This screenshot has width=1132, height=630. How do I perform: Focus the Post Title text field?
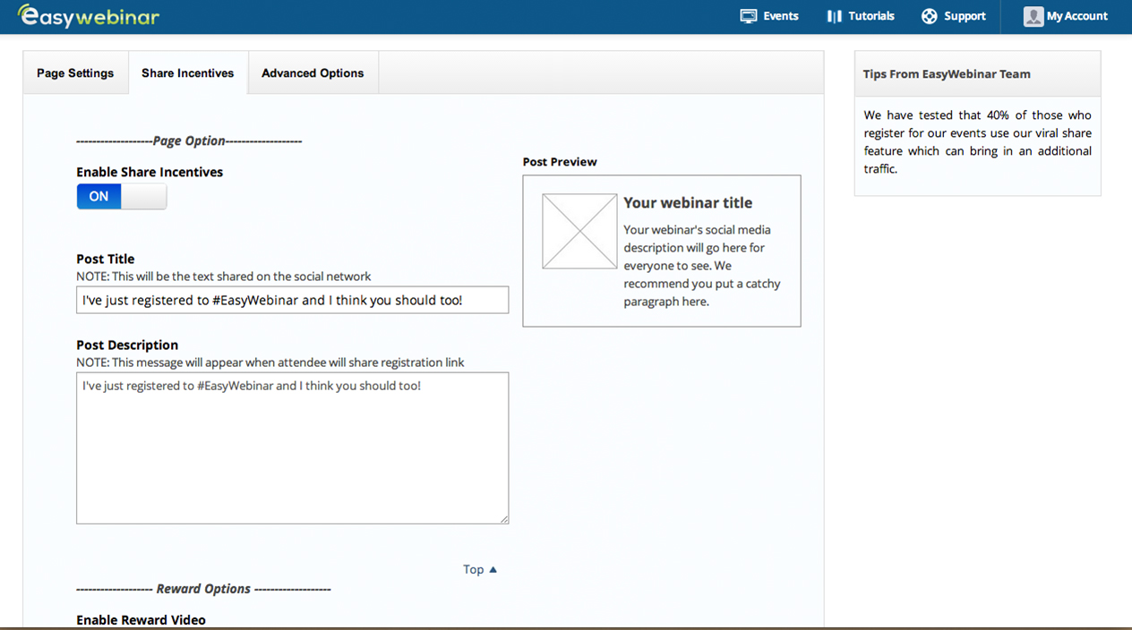(x=292, y=301)
